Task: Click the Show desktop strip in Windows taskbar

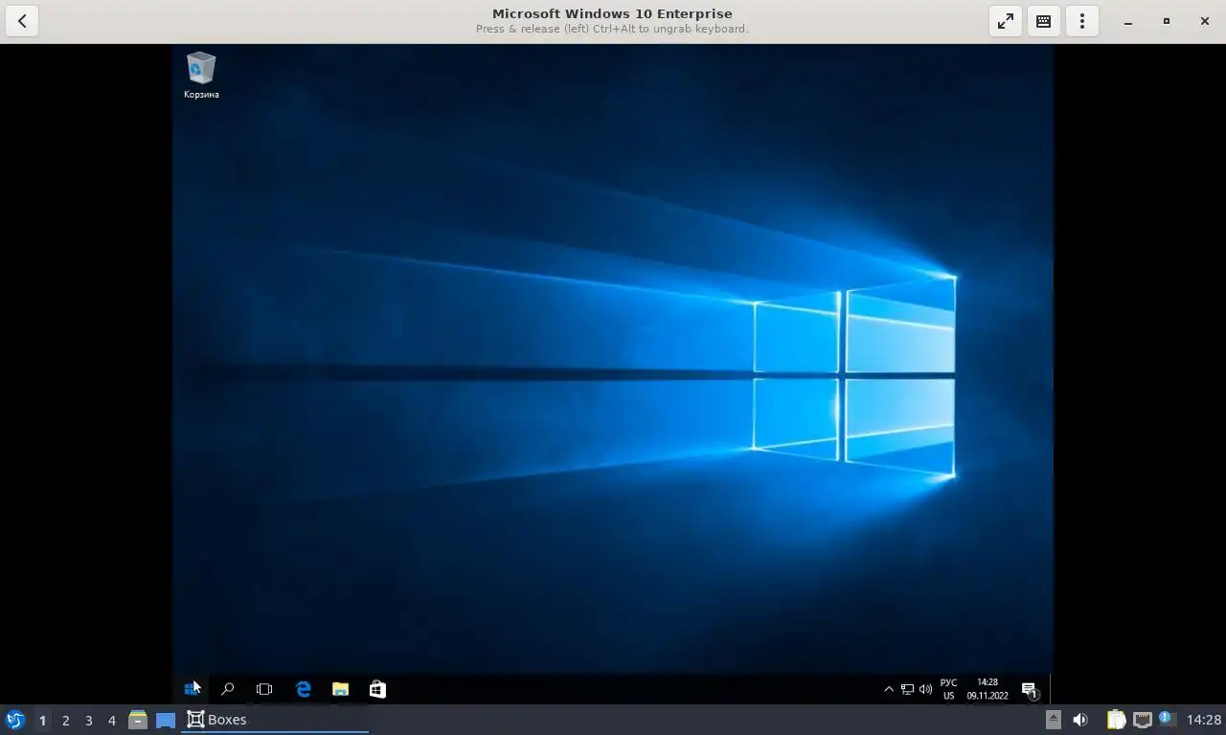Action: 1051,689
